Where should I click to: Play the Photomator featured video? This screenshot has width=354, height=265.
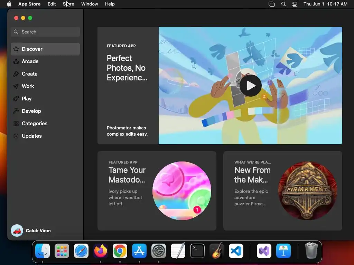tap(250, 86)
